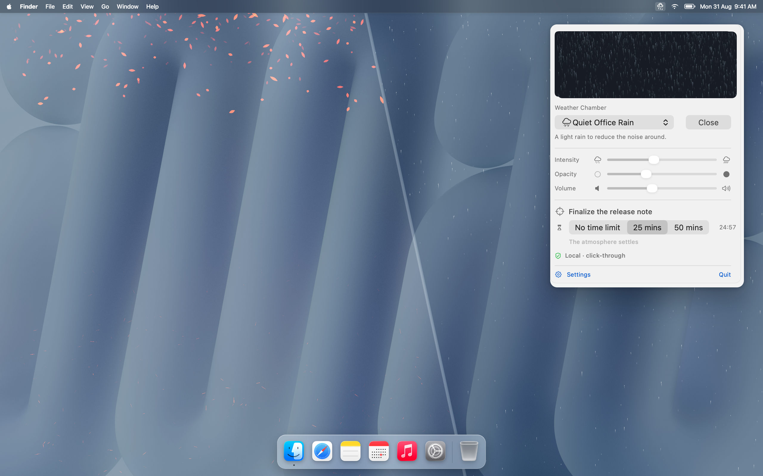Select the 50 mins timer option

point(688,227)
